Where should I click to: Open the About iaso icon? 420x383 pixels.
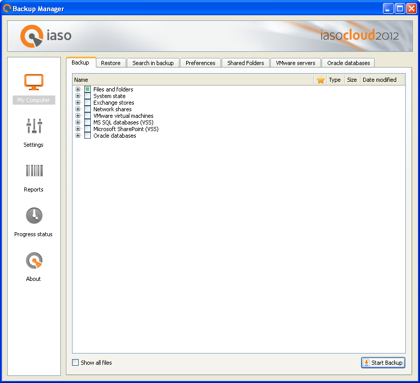tap(34, 260)
